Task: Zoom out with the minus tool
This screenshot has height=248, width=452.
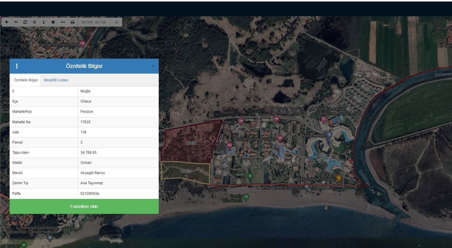Action: pos(16,22)
